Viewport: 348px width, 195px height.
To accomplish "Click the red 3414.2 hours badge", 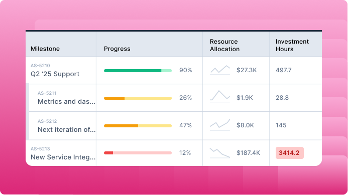I will coord(289,153).
